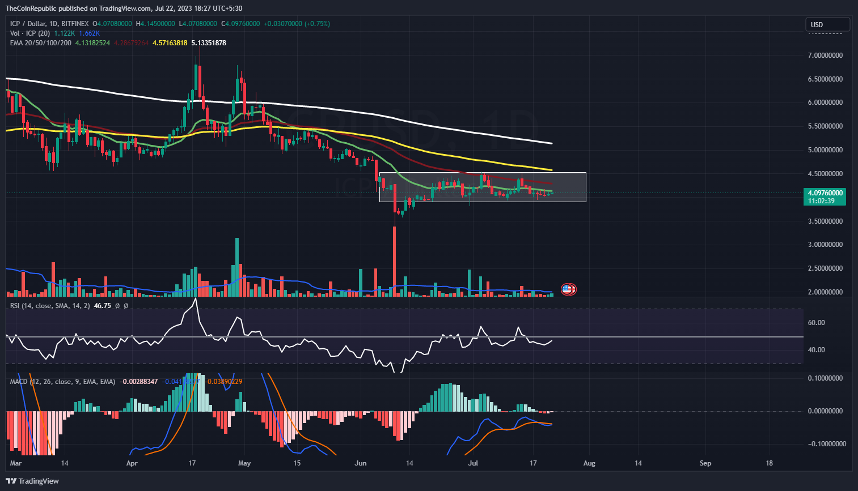Click the 'Aug' label on the time axis

[589, 463]
